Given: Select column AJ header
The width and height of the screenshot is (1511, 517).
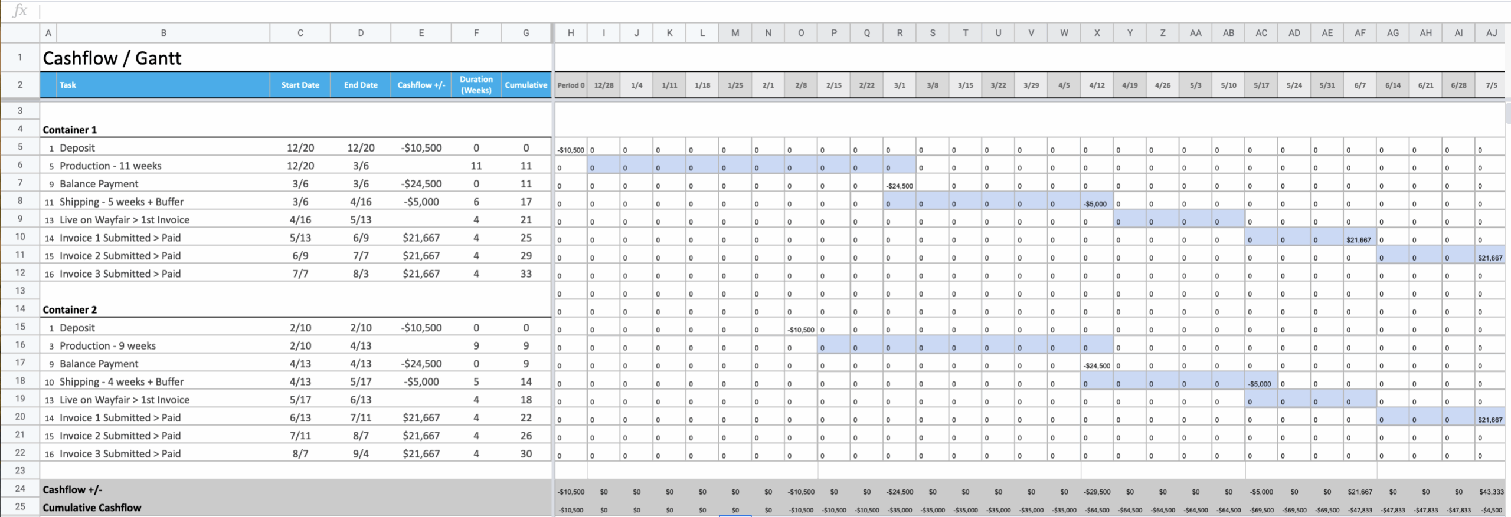Looking at the screenshot, I should (1491, 33).
